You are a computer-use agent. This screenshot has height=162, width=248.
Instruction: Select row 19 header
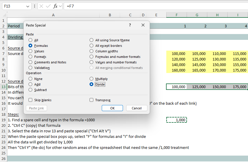pyautogui.click(x=3, y=120)
